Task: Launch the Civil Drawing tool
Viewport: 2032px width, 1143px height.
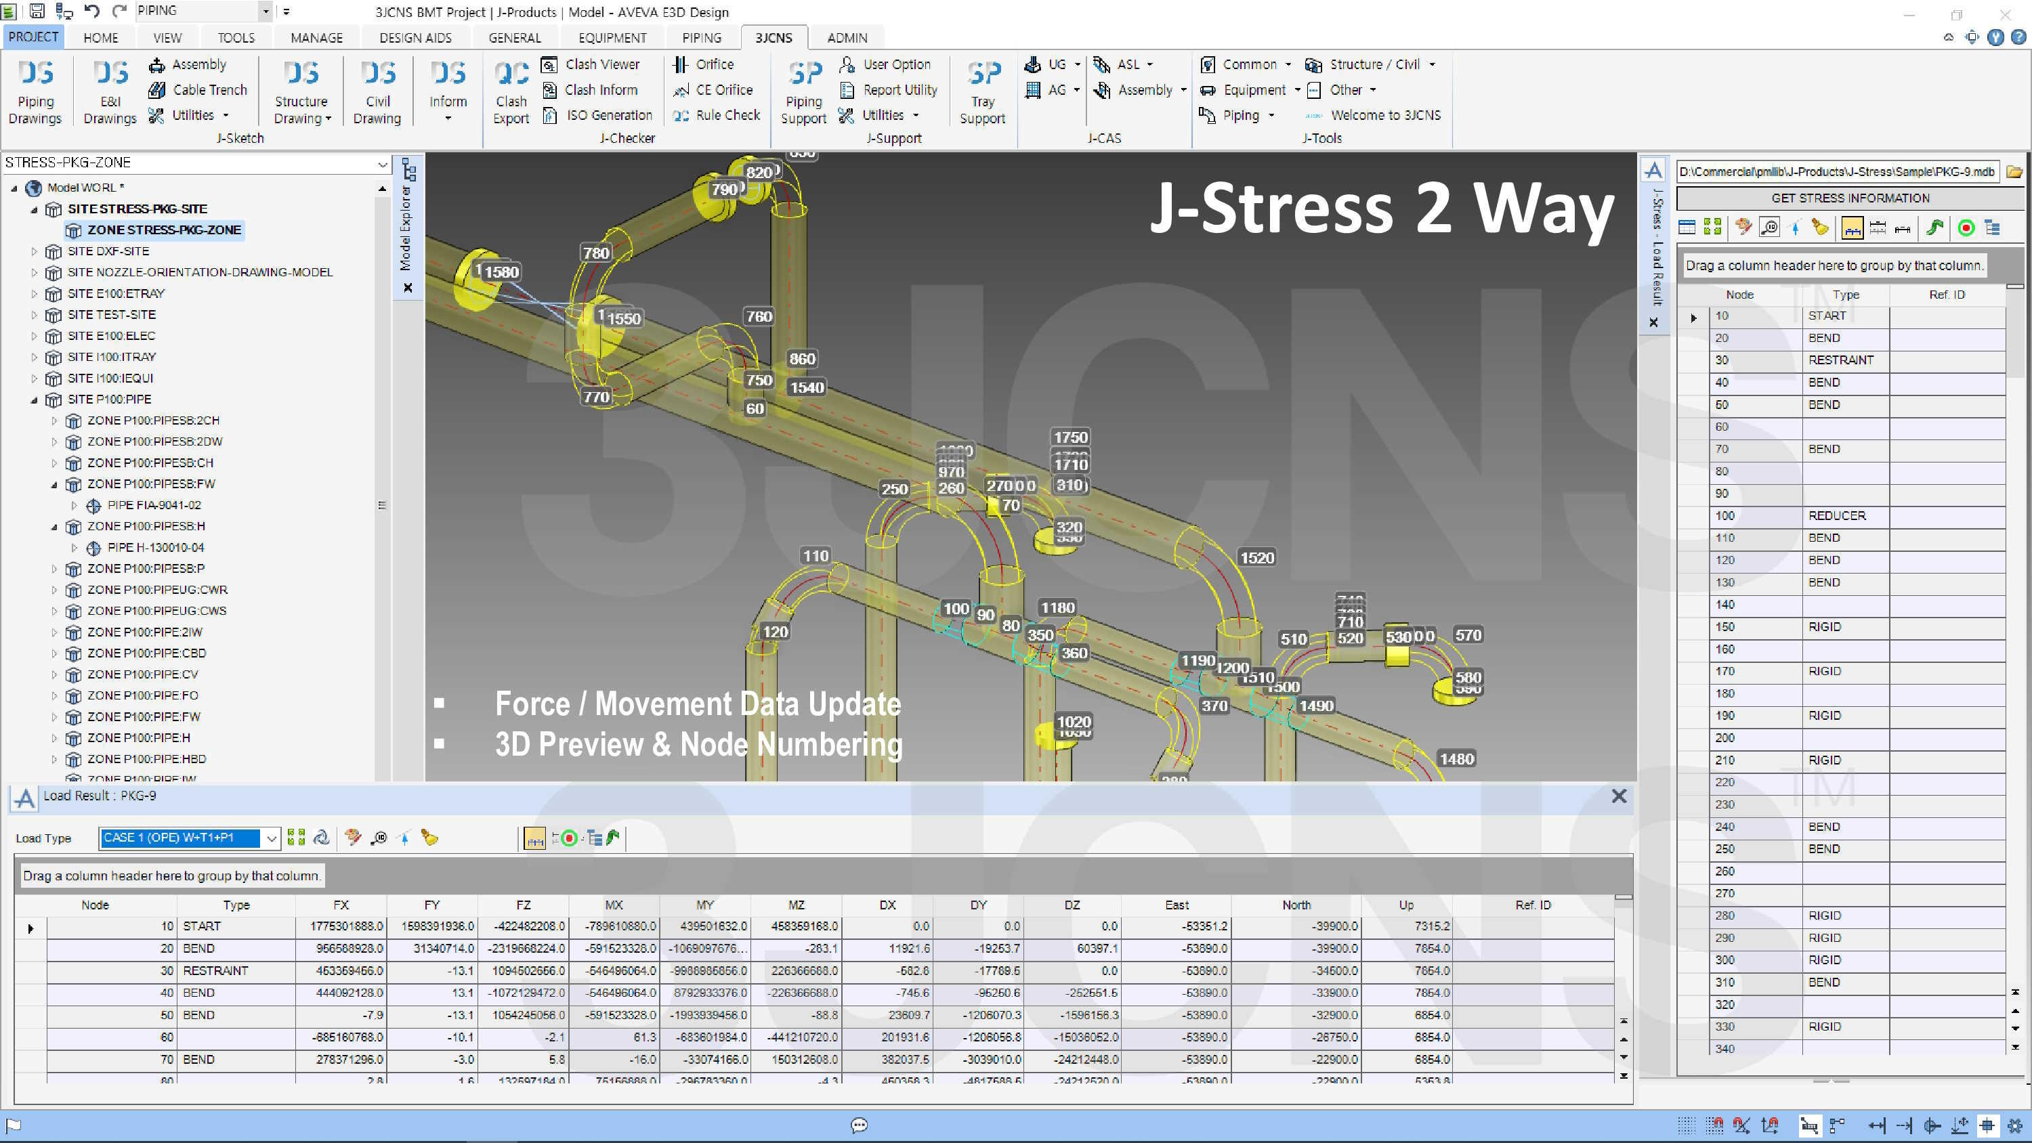Action: pos(377,91)
